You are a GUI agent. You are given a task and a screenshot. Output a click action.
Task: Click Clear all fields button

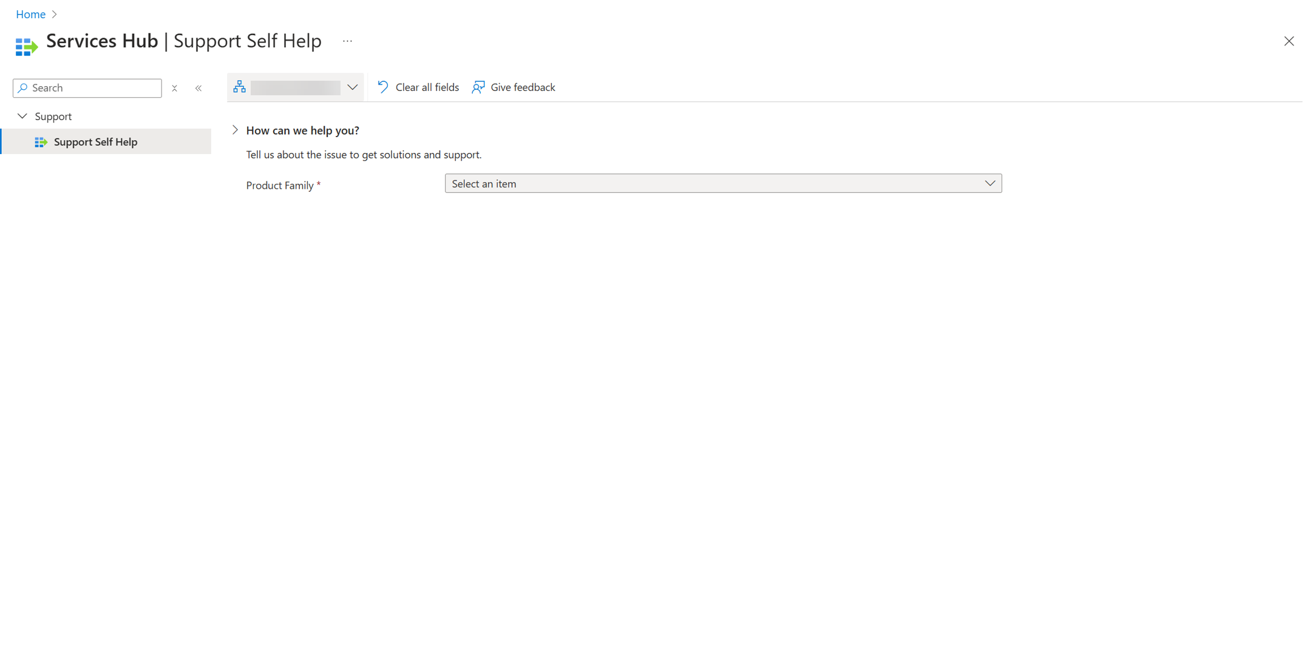click(x=418, y=87)
